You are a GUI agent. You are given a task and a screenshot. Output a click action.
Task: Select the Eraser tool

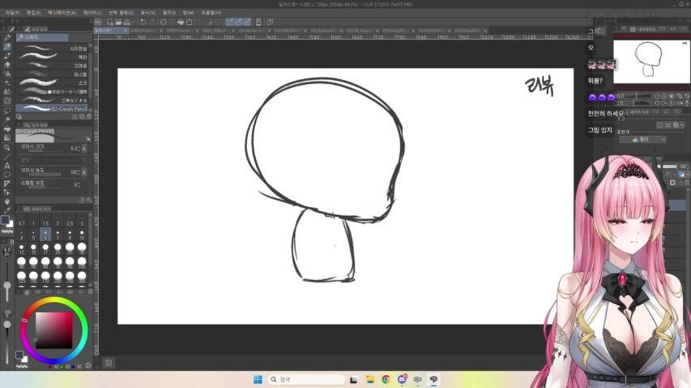7,65
